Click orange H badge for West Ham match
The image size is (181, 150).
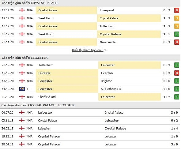coord(177,18)
